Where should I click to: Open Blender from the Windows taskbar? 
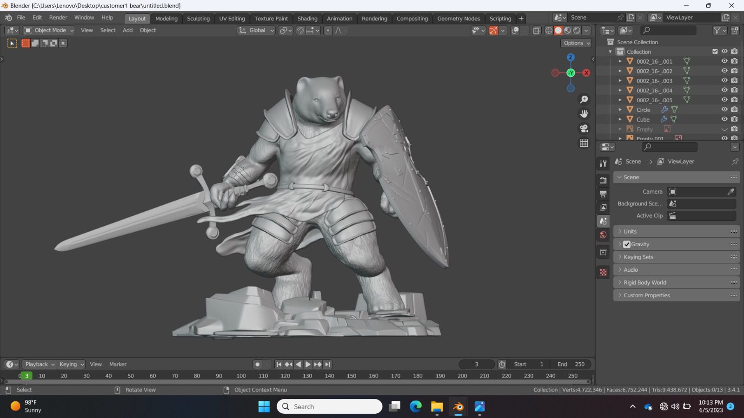click(x=458, y=407)
